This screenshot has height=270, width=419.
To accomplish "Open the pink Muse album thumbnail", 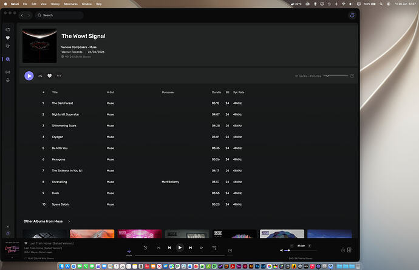I will click(x=140, y=234).
